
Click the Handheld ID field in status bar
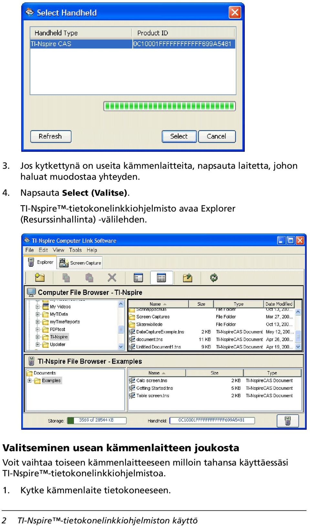[x=212, y=420]
